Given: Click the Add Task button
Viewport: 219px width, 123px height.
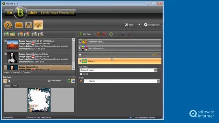Looking at the screenshot, I should (x=86, y=34).
